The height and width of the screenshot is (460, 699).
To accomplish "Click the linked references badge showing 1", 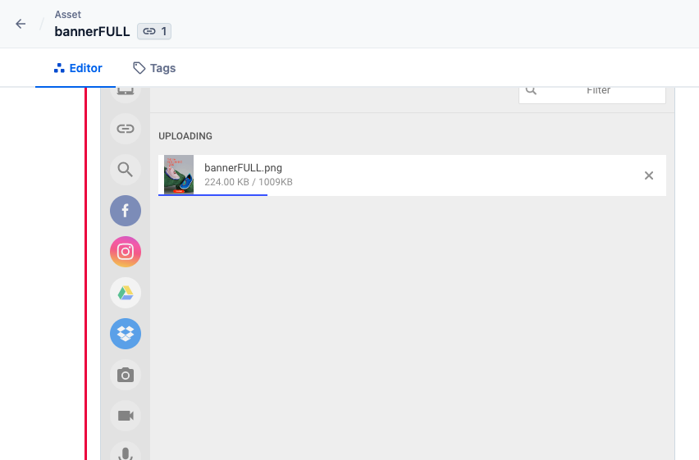I will 154,32.
